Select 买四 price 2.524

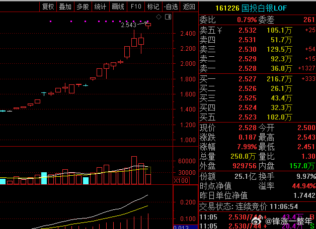pos(248,107)
